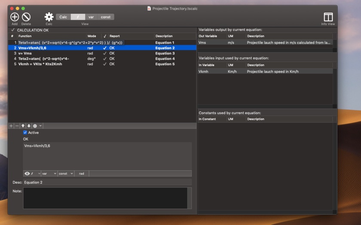The height and width of the screenshot is (225, 361).
Task: Click the minus icon below the function list
Action: coord(17,126)
